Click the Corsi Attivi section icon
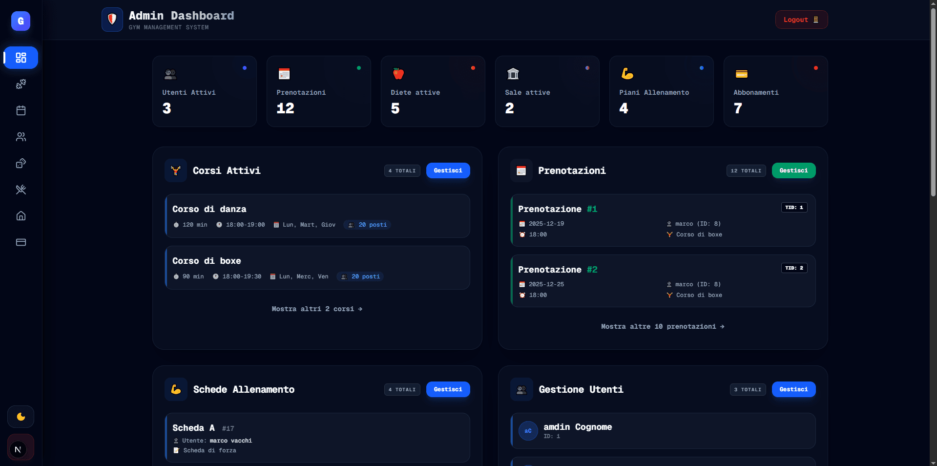The height and width of the screenshot is (466, 937). (x=176, y=170)
